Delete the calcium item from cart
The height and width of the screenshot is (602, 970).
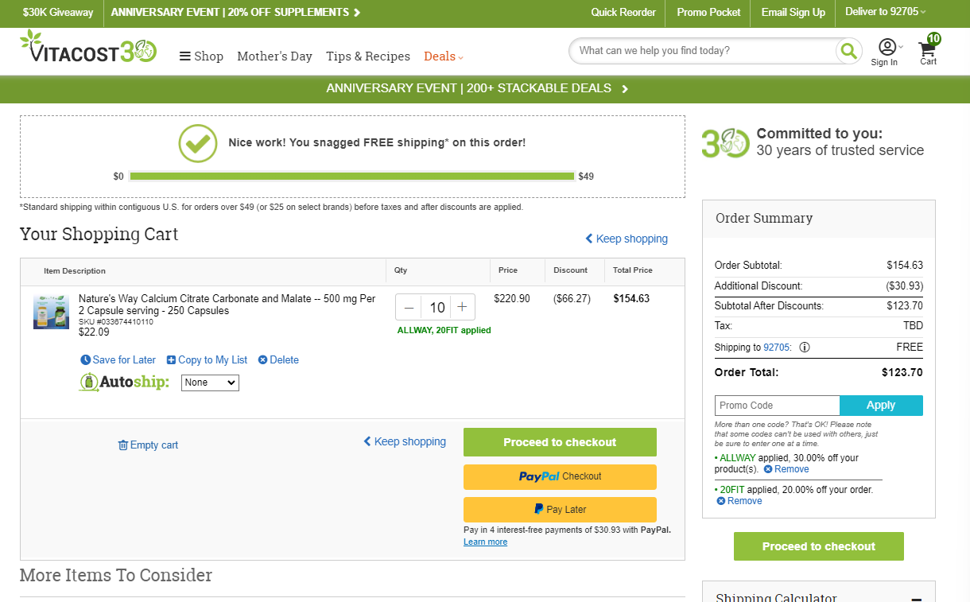click(278, 360)
